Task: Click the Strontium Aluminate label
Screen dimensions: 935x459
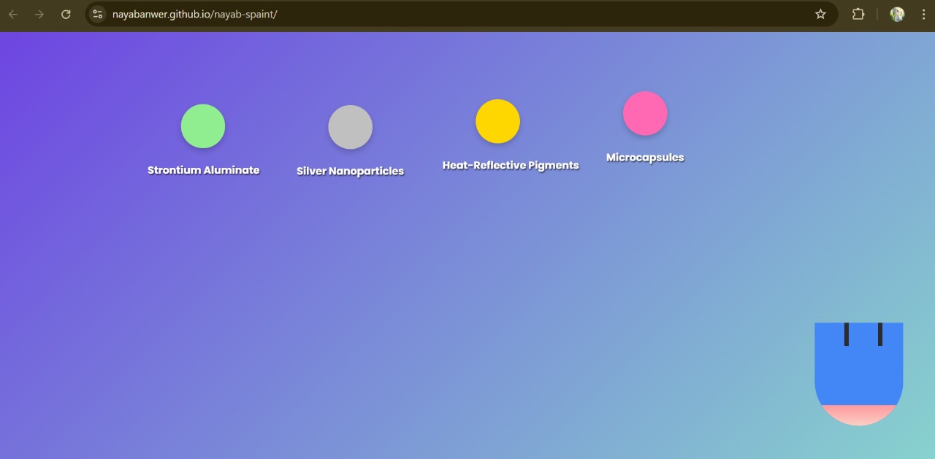Action: [x=204, y=170]
